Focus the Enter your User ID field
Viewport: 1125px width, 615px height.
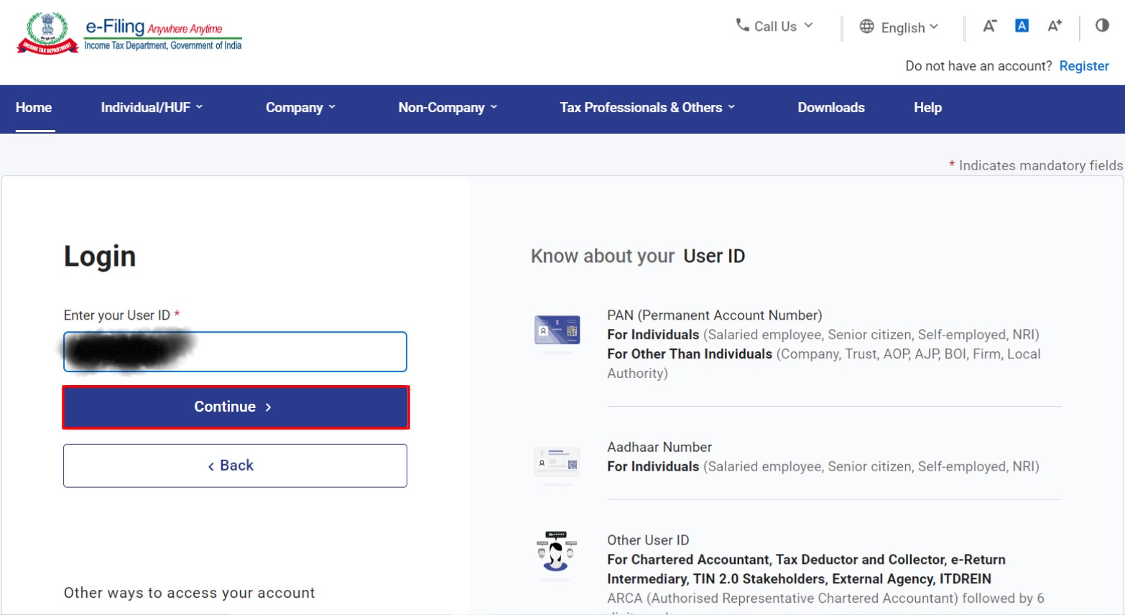point(235,351)
